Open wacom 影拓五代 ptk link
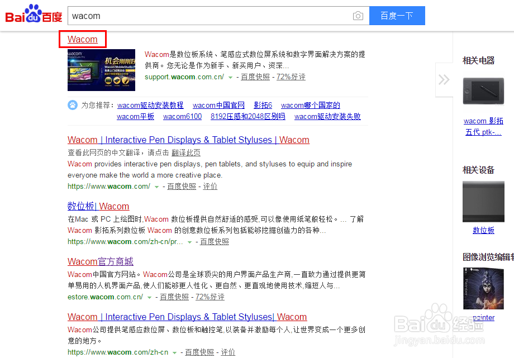Viewport: 514px width, 358px height. click(483, 127)
